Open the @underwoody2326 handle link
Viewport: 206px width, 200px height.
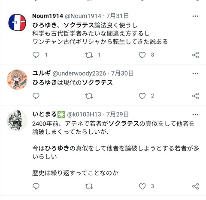pos(79,74)
